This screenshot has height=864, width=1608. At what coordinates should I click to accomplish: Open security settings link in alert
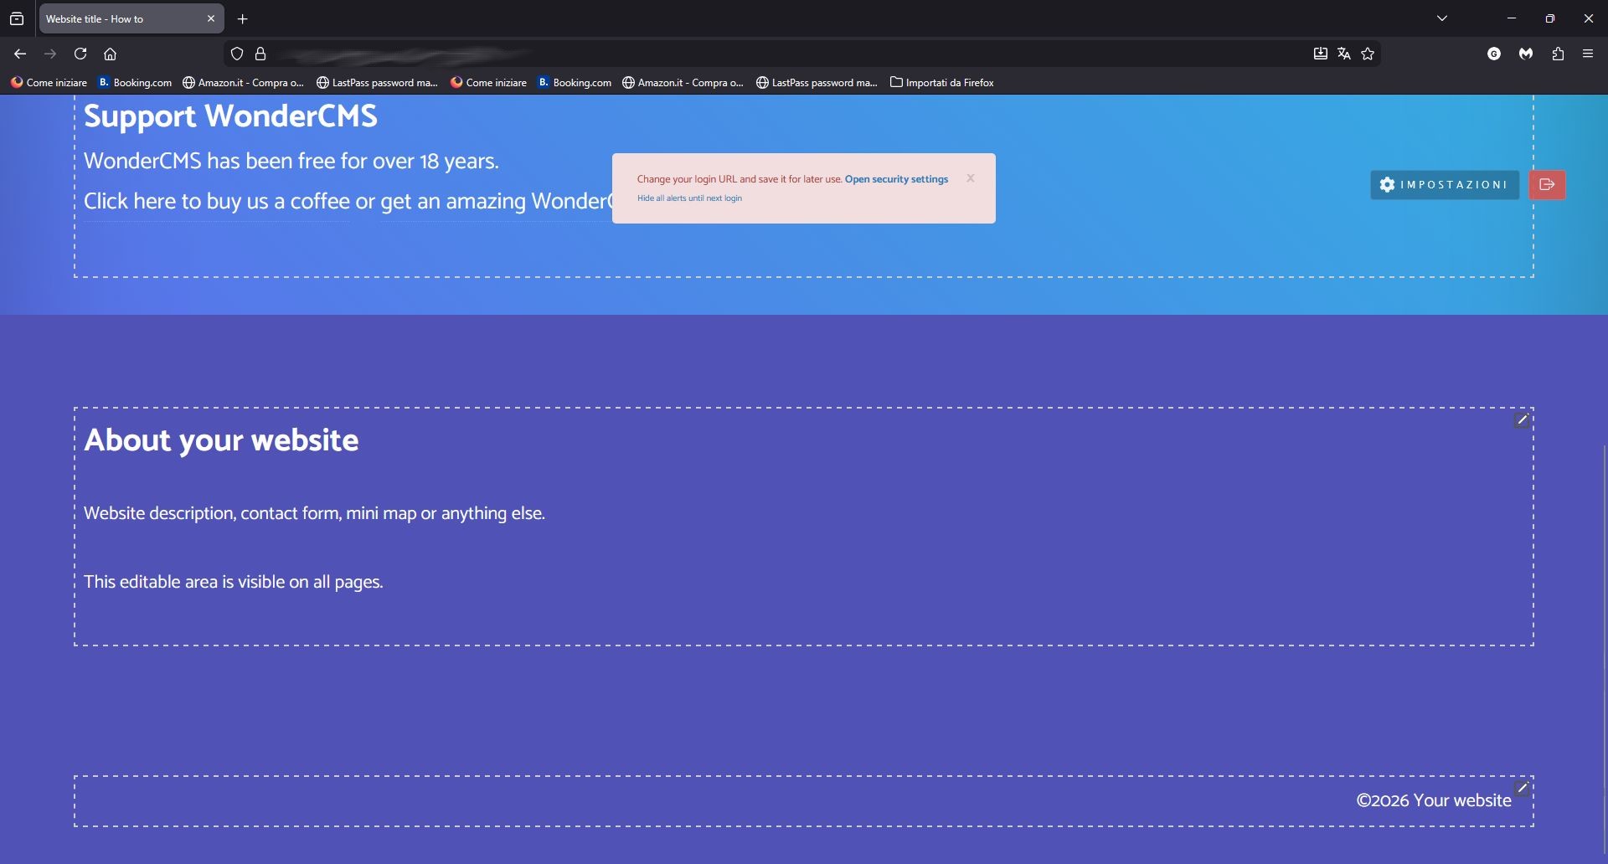(x=896, y=179)
